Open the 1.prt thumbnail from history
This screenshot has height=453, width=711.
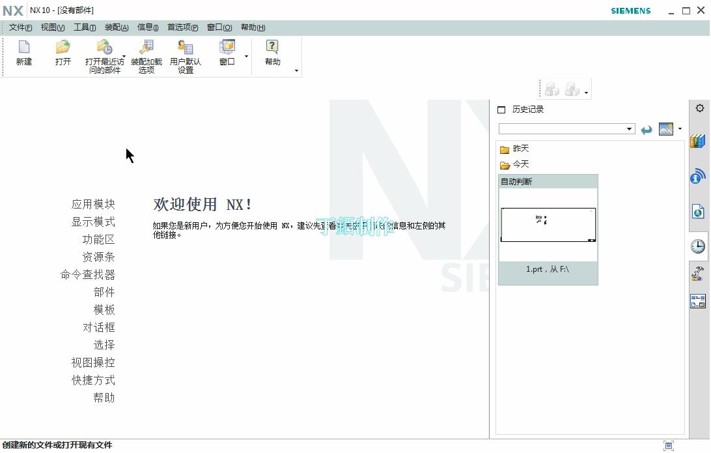[548, 224]
